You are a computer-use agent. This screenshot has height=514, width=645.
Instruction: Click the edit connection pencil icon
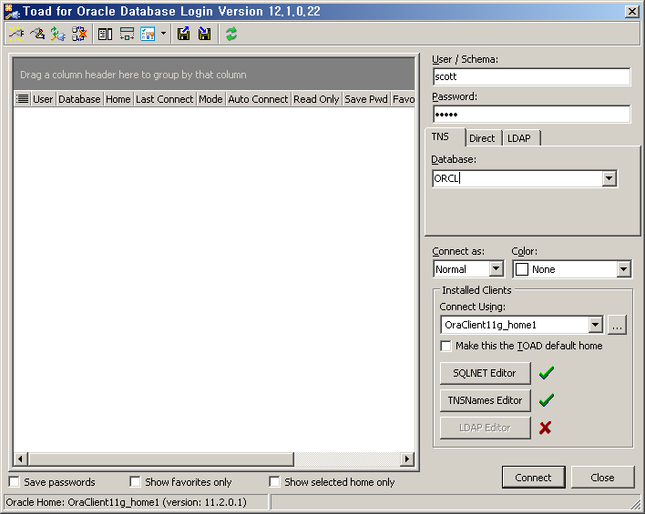(36, 34)
